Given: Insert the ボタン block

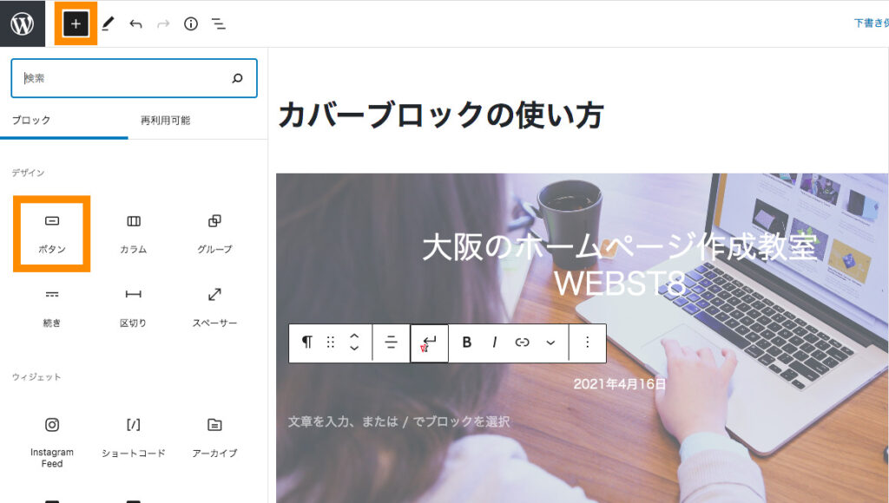Looking at the screenshot, I should pyautogui.click(x=51, y=234).
